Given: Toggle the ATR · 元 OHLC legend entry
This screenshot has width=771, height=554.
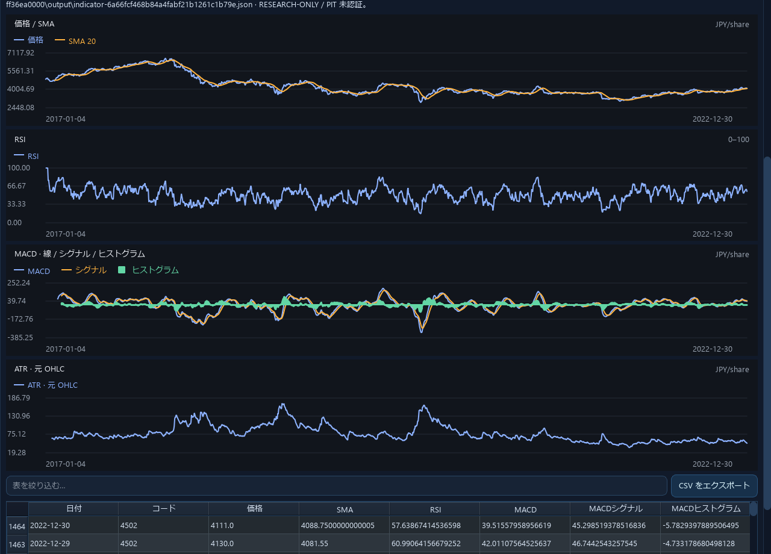Looking at the screenshot, I should 46,385.
